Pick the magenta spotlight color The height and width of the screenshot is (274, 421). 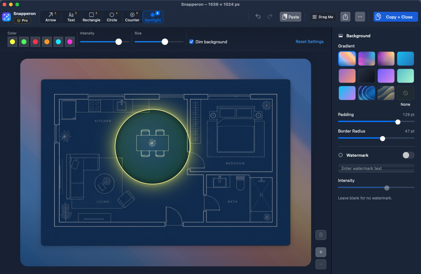tap(70, 42)
